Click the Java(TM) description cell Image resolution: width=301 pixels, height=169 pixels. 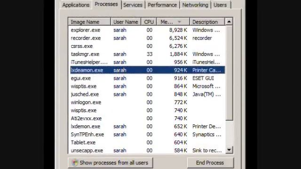tap(206, 94)
